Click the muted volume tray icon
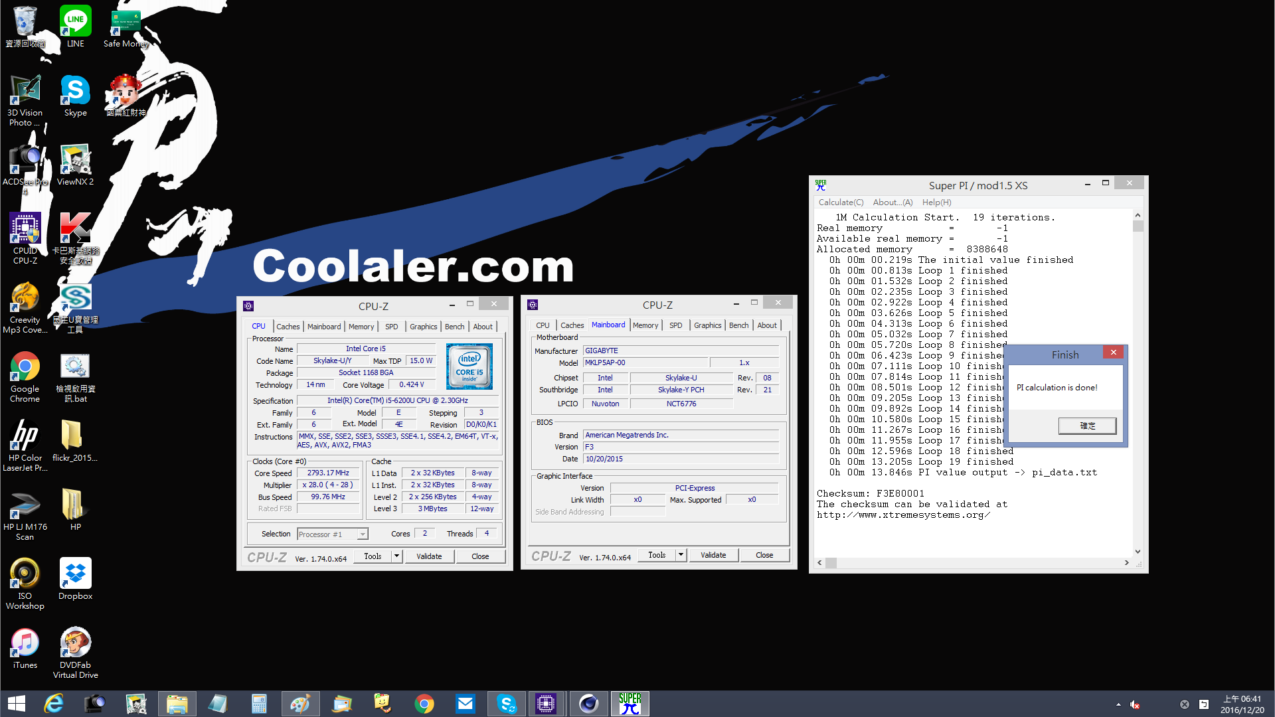Screen dimensions: 1275x717 [1135, 704]
